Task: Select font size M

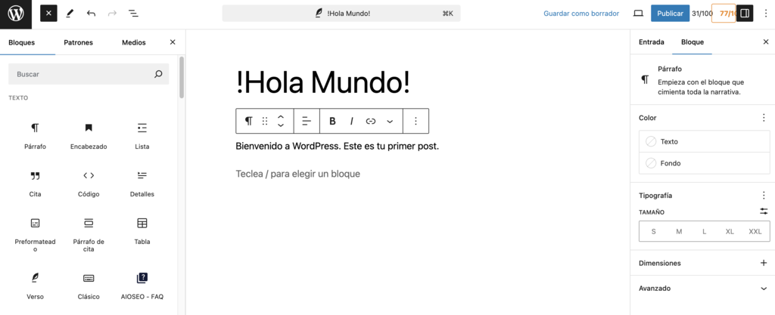Action: 679,231
